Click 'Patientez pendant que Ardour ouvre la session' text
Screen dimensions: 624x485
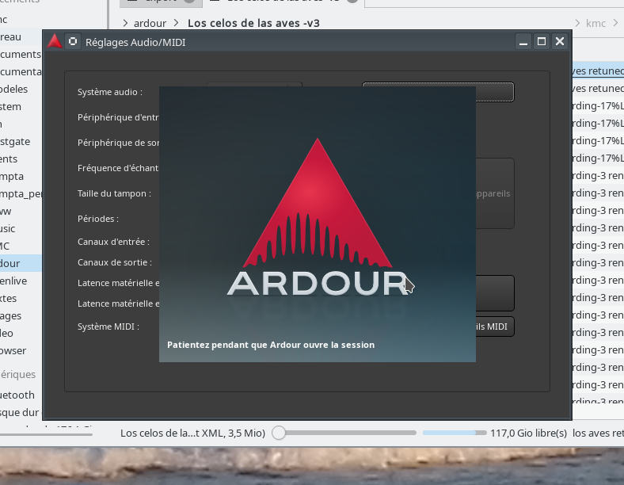(x=271, y=345)
